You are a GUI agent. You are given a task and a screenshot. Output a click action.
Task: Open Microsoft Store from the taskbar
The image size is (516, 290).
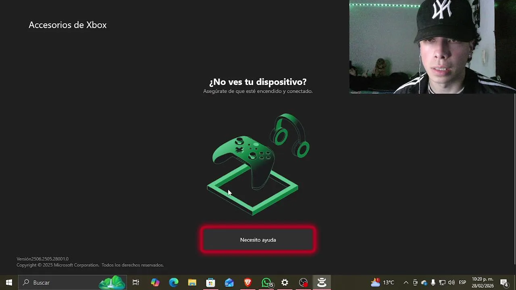[210, 282]
